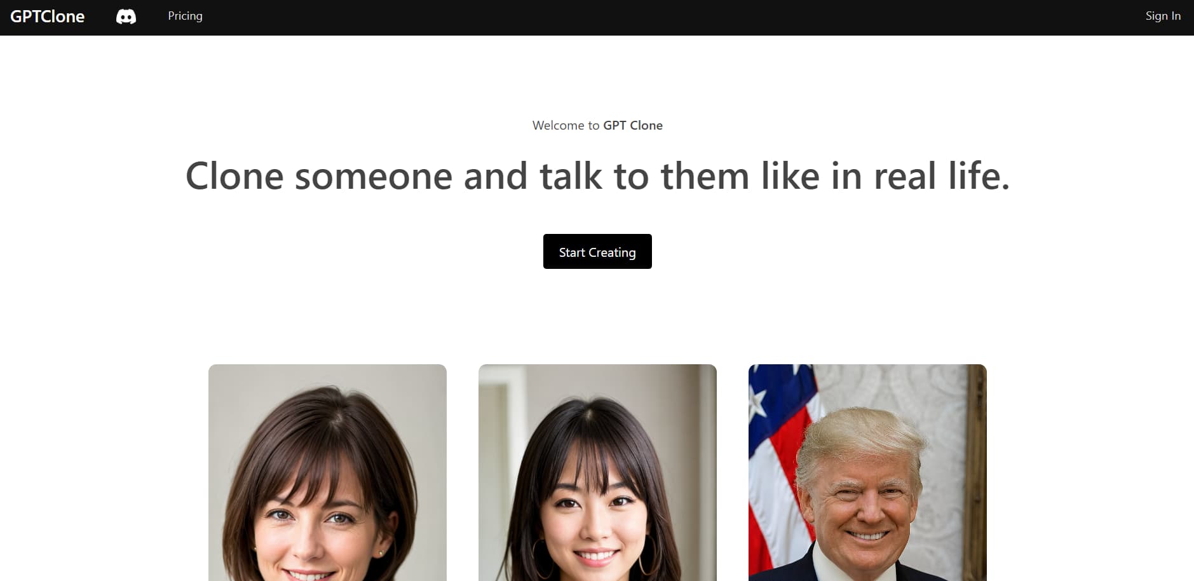
Task: Open the Discord server icon link
Action: click(x=126, y=17)
